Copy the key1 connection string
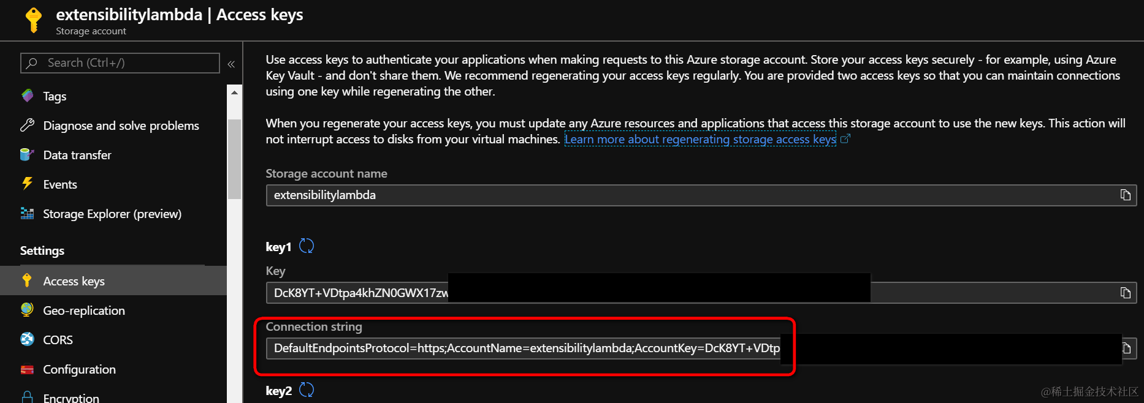This screenshot has width=1144, height=403. pos(1127,348)
